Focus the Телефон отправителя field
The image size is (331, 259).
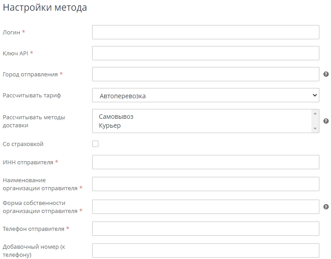[205, 229]
